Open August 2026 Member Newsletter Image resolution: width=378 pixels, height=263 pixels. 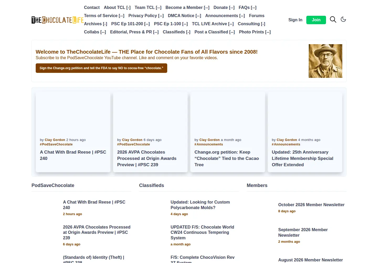[311, 260]
